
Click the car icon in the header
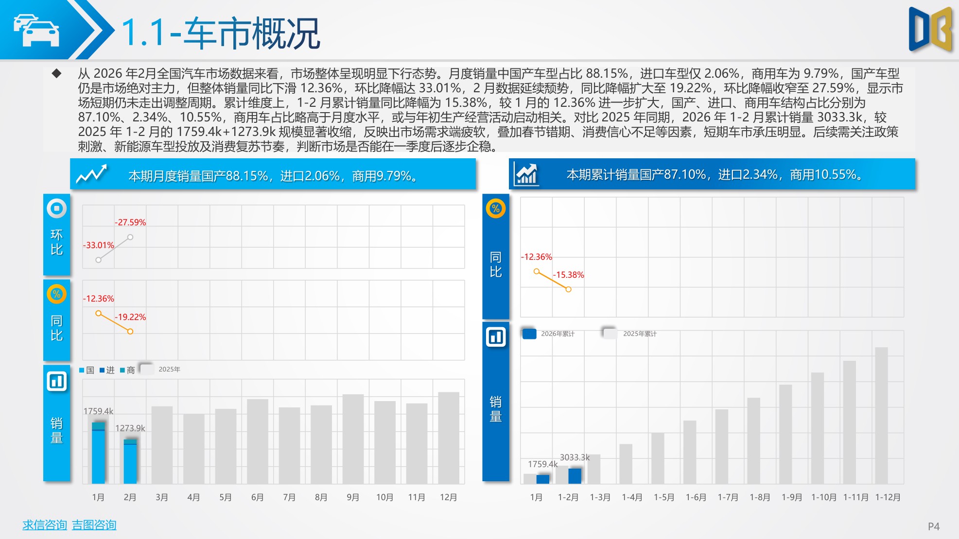tap(36, 30)
